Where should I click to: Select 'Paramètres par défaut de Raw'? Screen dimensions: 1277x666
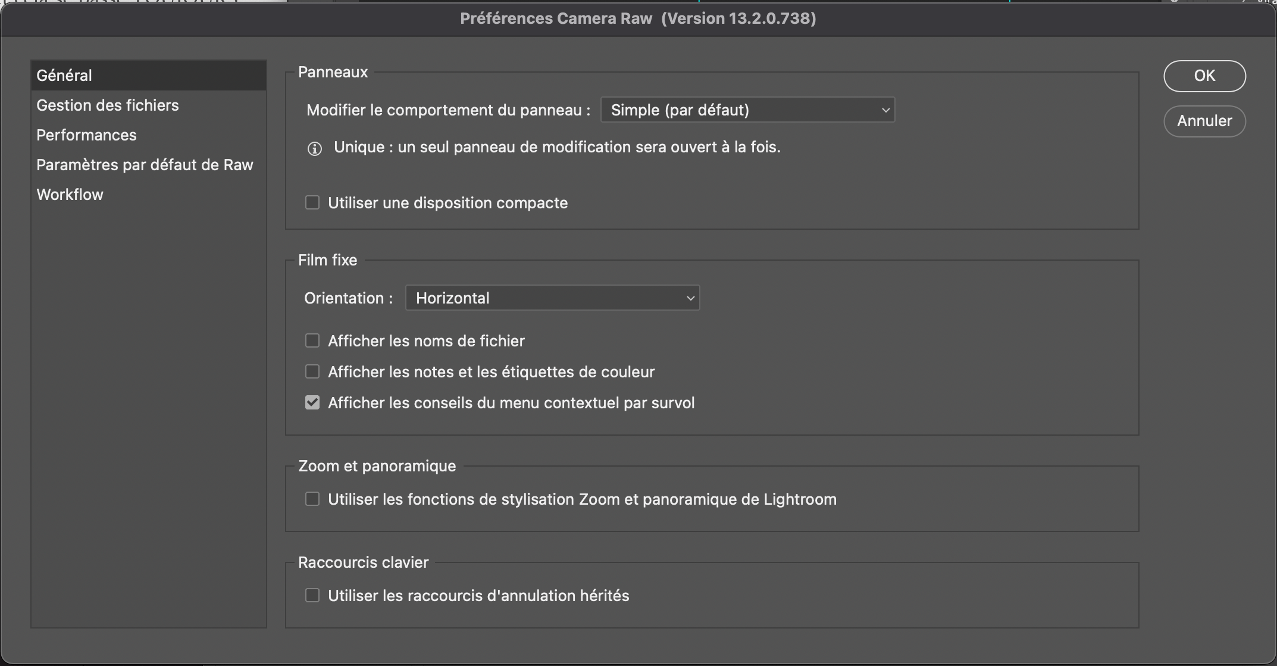coord(145,164)
